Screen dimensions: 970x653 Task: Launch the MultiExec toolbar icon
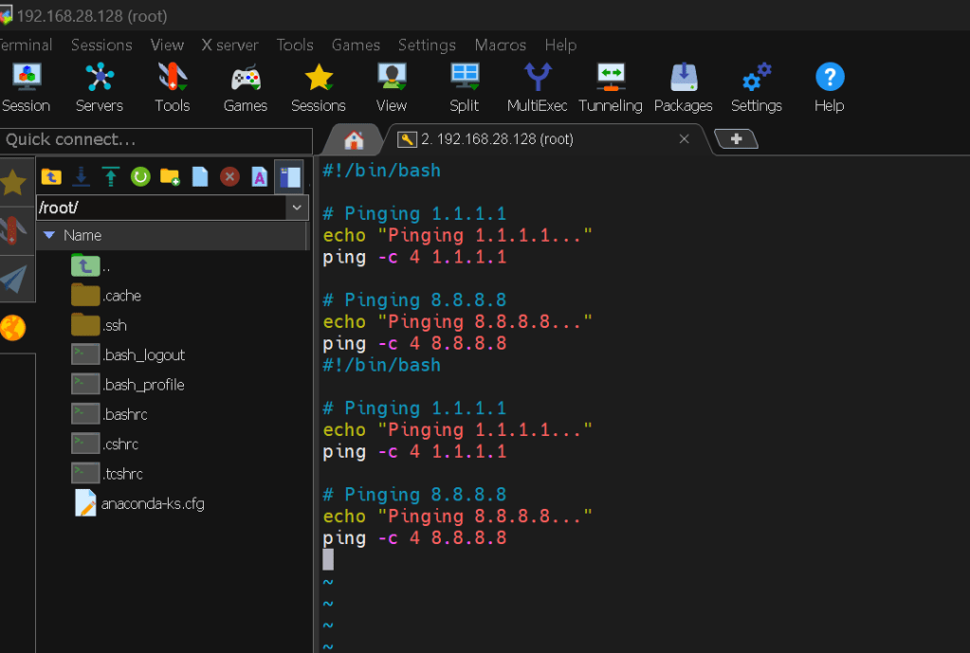tap(537, 88)
